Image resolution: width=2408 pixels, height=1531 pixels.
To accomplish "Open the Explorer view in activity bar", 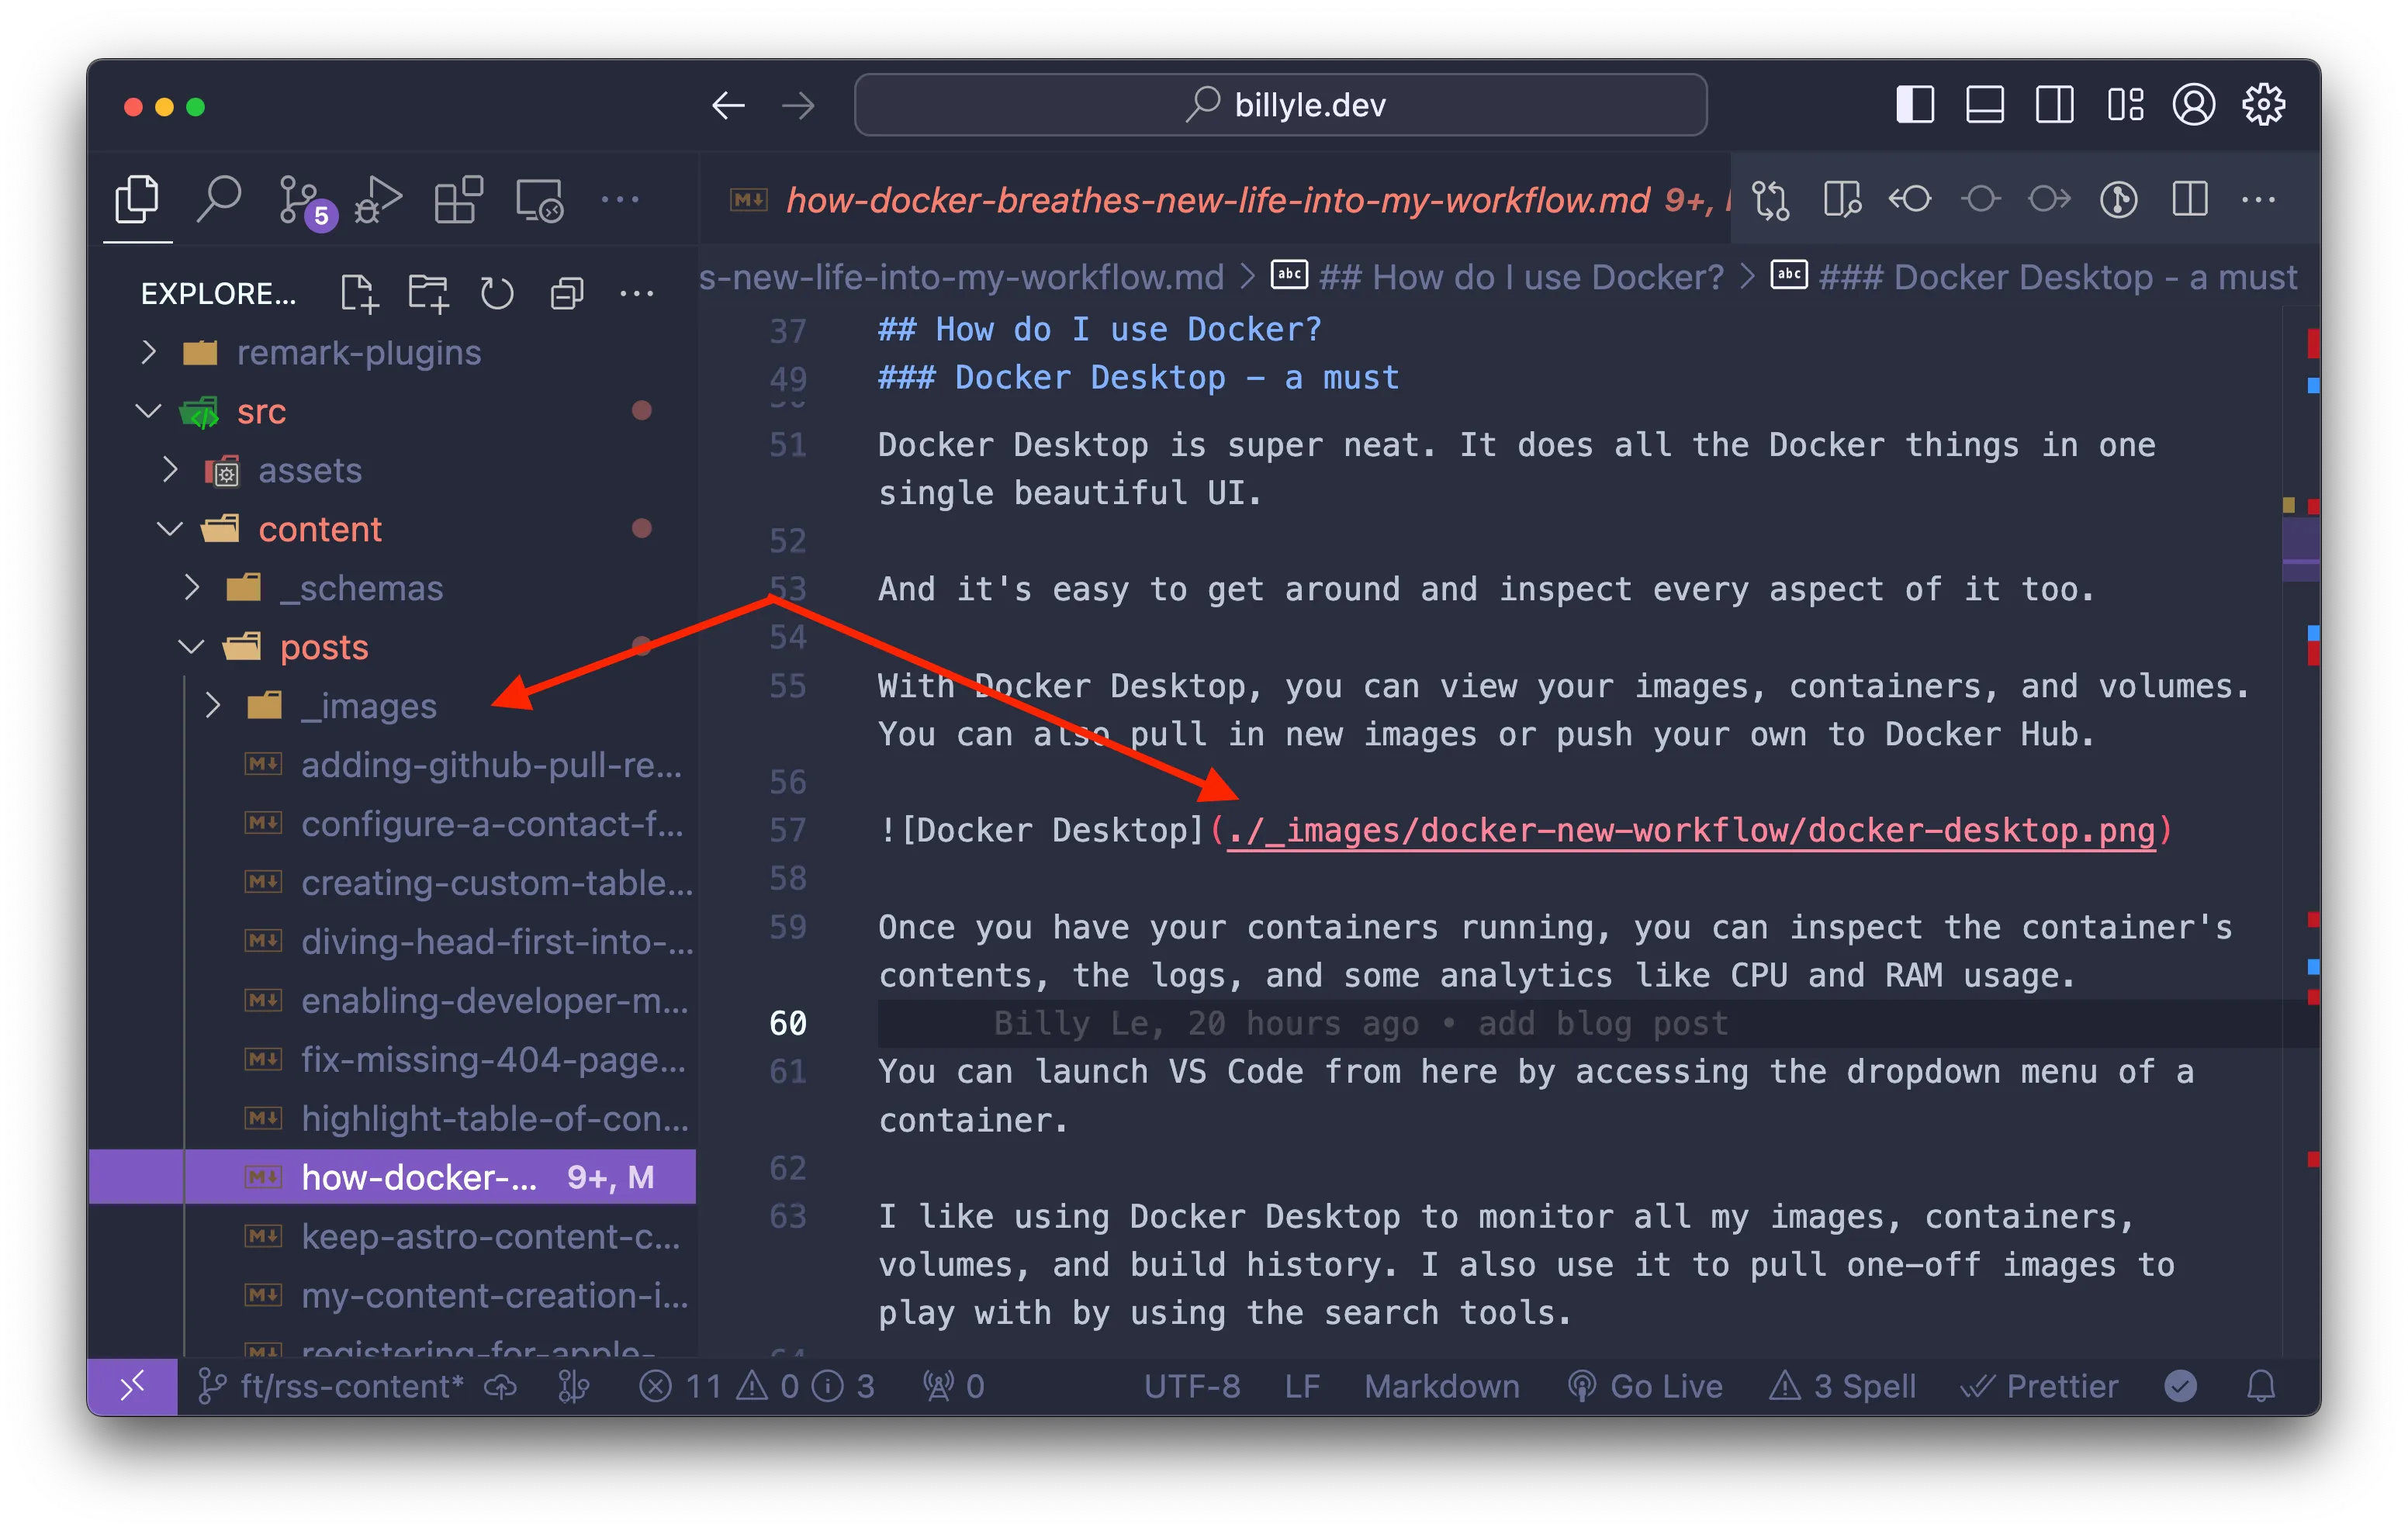I will 137,199.
